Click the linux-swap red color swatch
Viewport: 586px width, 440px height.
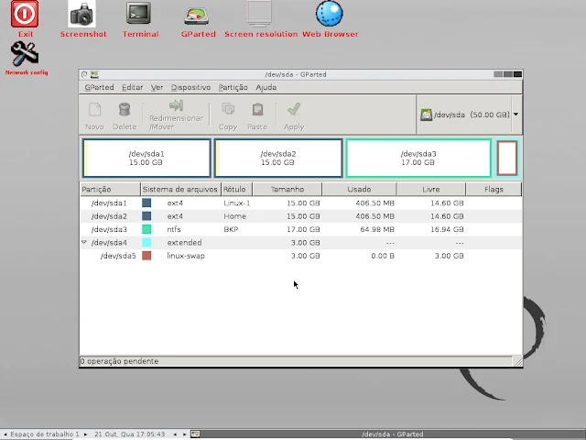[146, 256]
